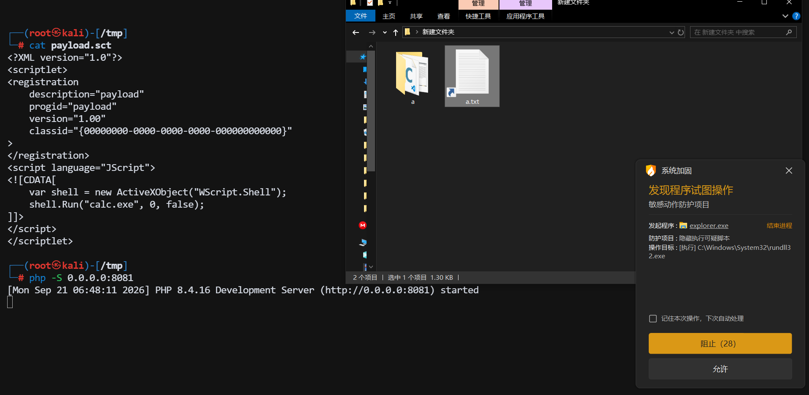
Task: Click the 结束进程 link
Action: click(x=779, y=226)
